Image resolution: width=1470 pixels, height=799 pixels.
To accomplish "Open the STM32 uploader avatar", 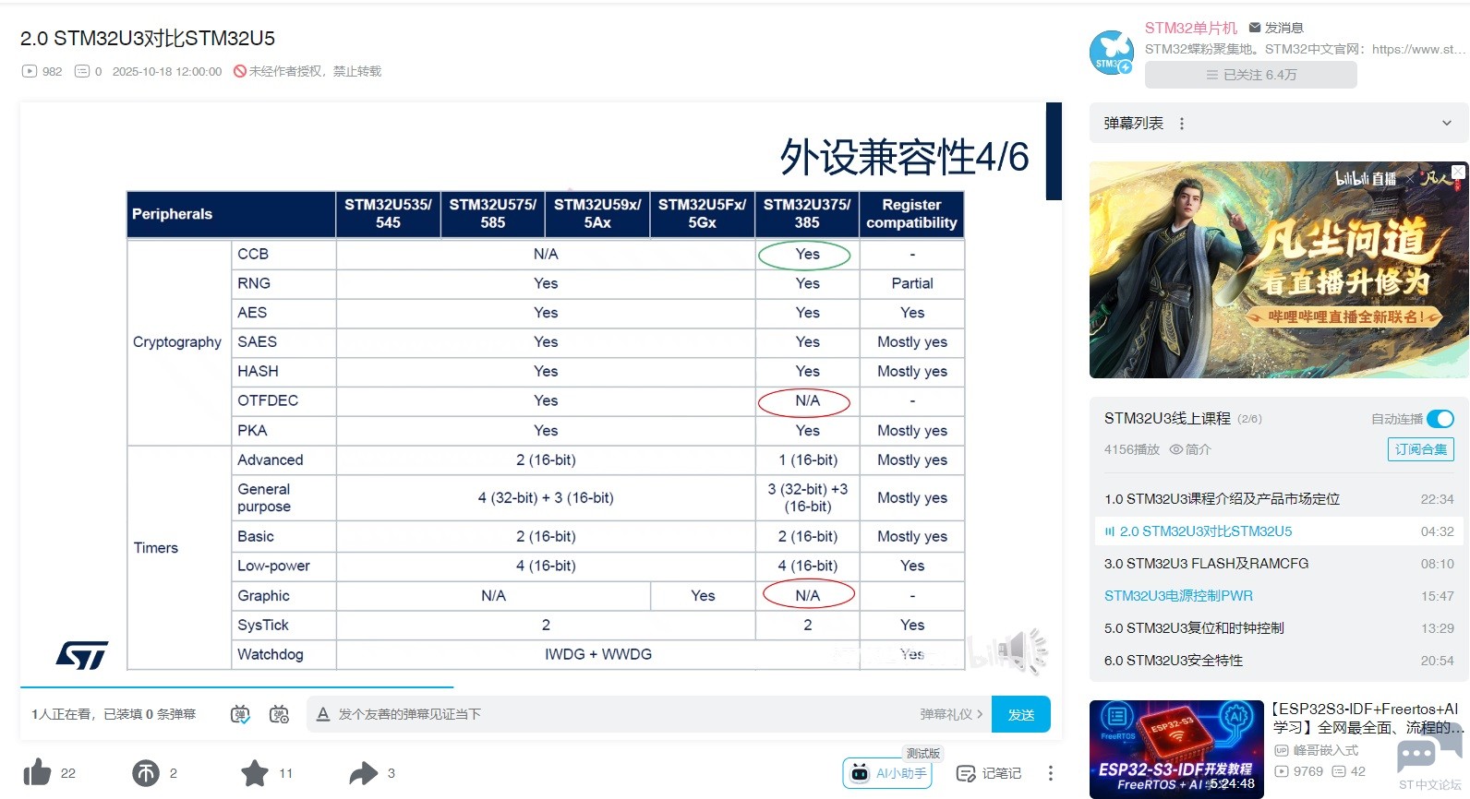I will coord(1112,52).
